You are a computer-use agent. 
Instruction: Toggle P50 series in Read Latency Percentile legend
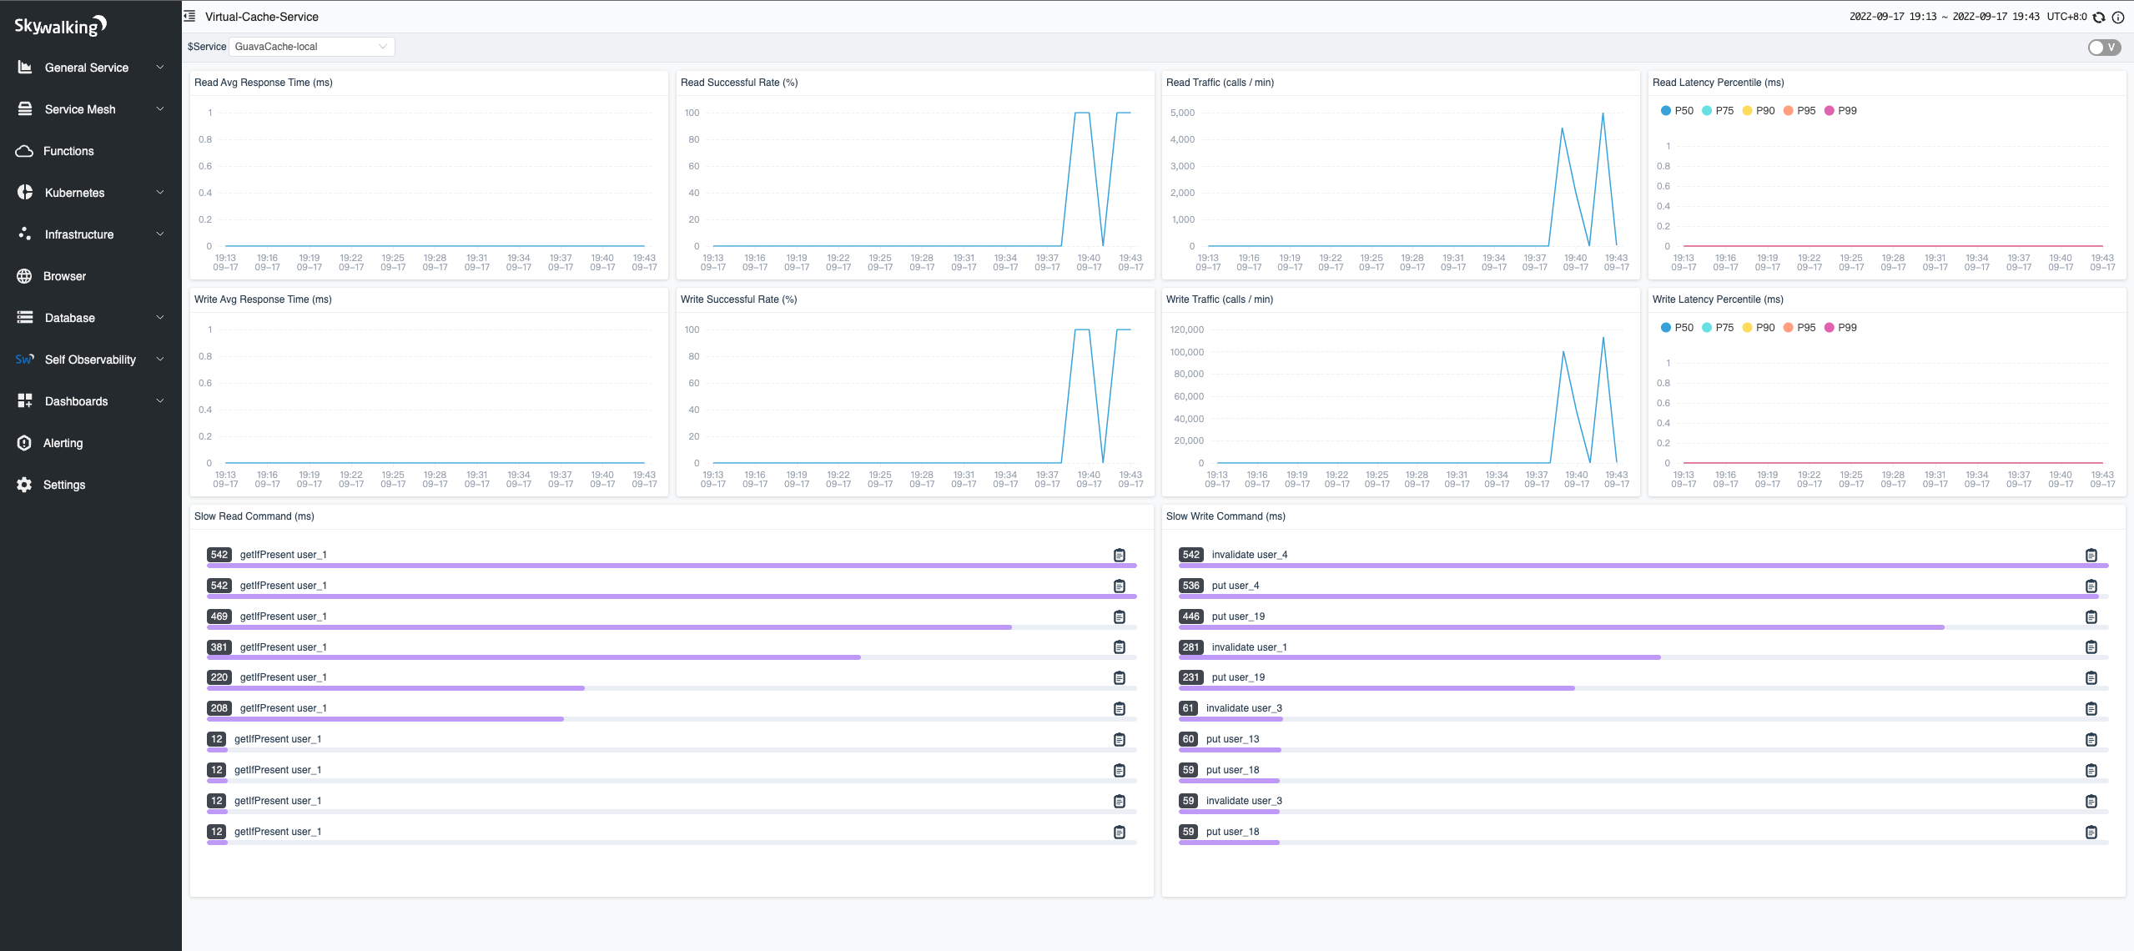tap(1677, 111)
